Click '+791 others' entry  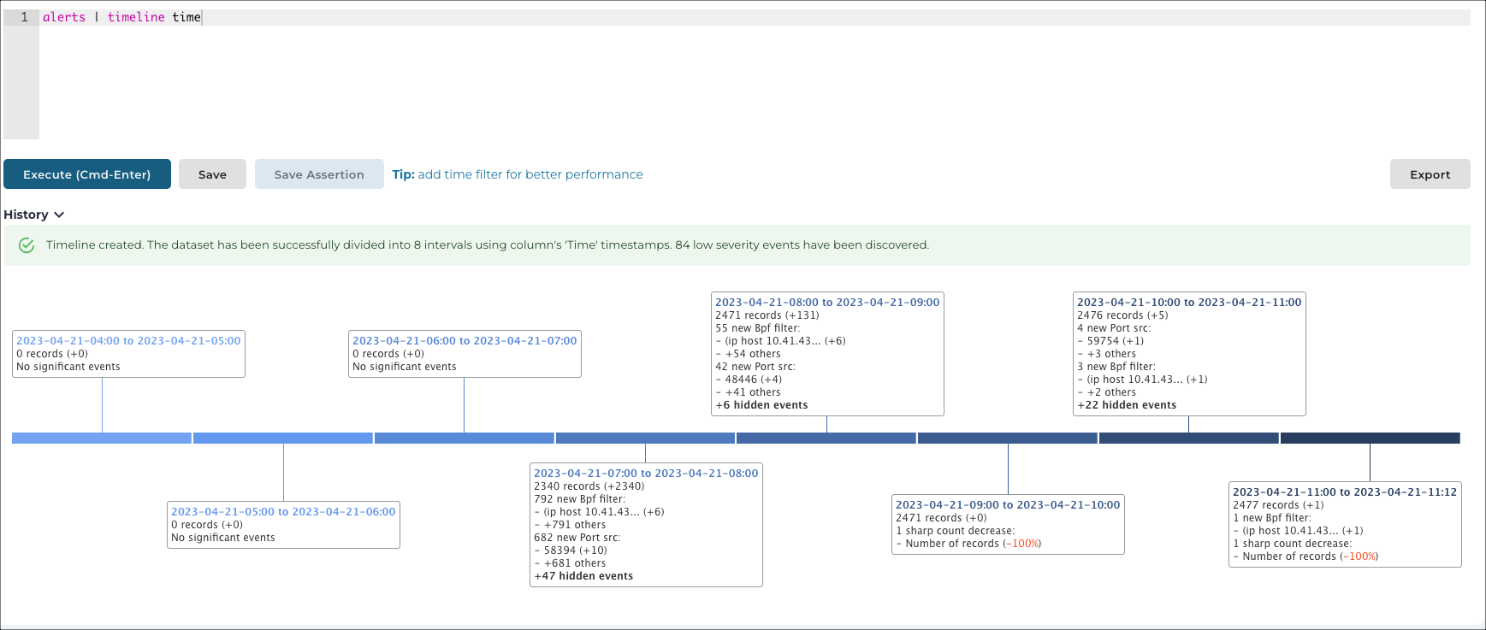(575, 525)
